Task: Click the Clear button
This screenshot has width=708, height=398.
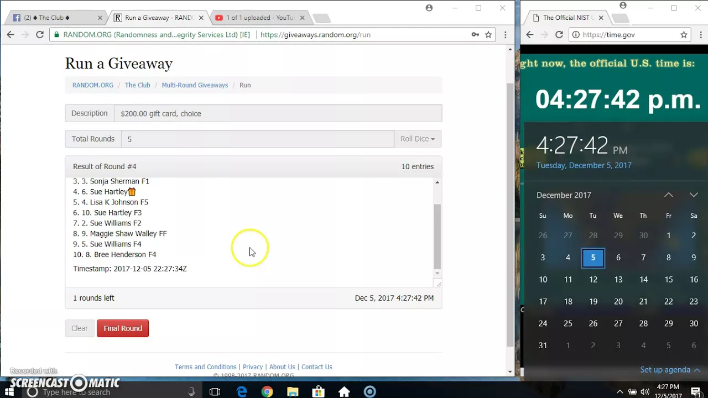Action: (x=80, y=328)
